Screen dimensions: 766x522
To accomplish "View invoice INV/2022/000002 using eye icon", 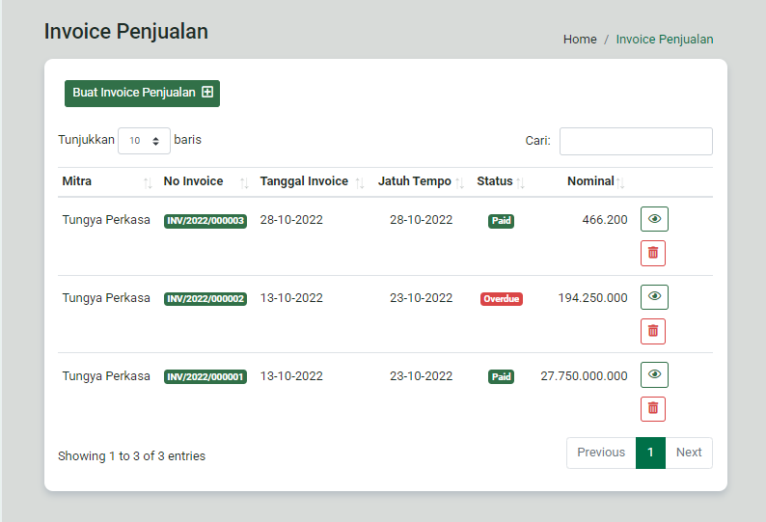I will pyautogui.click(x=654, y=296).
